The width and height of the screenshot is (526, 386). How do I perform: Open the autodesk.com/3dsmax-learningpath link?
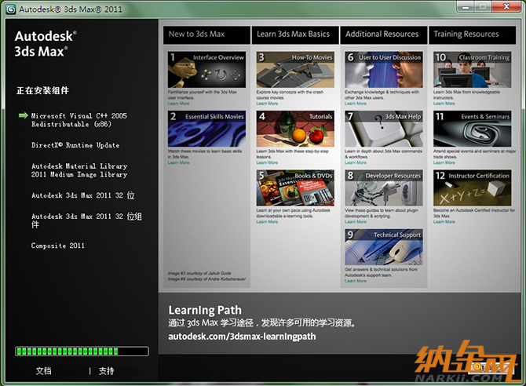pos(242,337)
